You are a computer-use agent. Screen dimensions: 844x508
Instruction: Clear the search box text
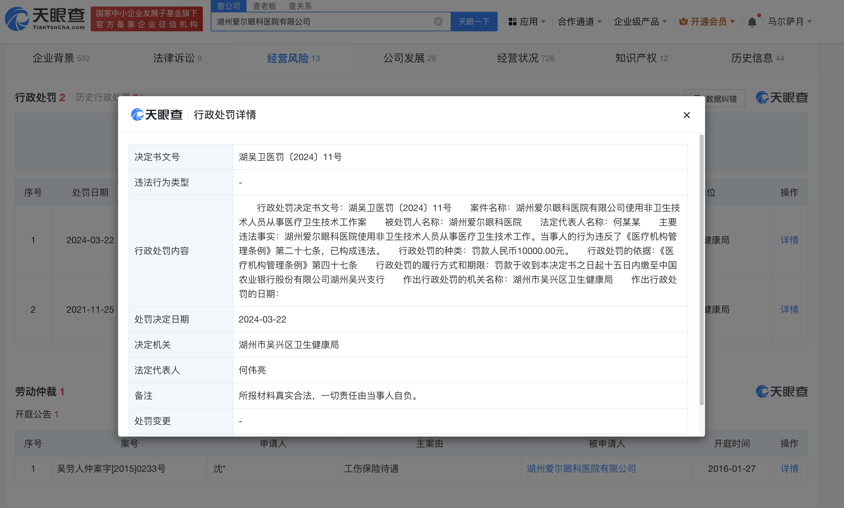point(438,22)
